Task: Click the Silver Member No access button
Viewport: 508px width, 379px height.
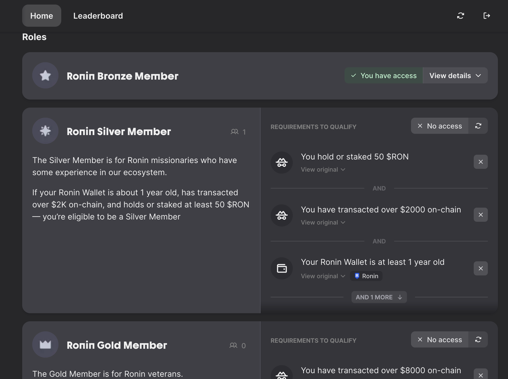Action: pyautogui.click(x=440, y=126)
